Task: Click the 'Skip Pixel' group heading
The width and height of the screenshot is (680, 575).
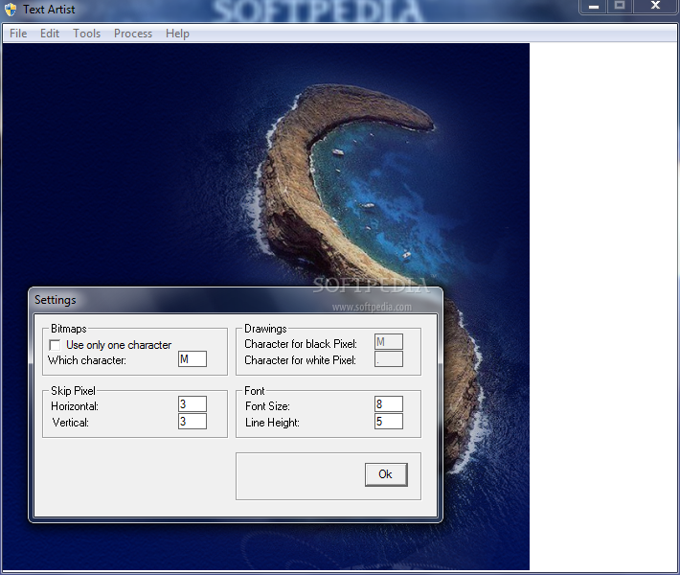Action: tap(73, 391)
